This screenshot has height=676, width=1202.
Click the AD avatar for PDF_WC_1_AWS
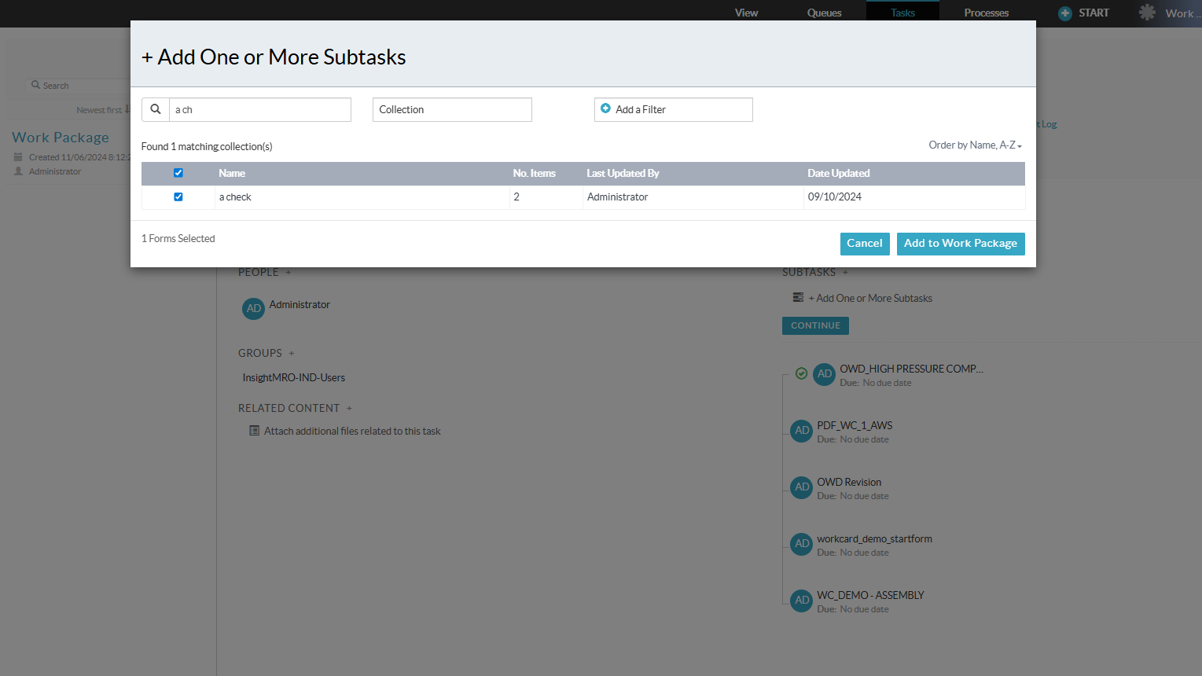[x=802, y=430]
